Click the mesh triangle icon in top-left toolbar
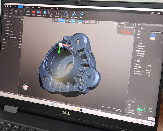The image size is (163, 131). click(x=21, y=11)
